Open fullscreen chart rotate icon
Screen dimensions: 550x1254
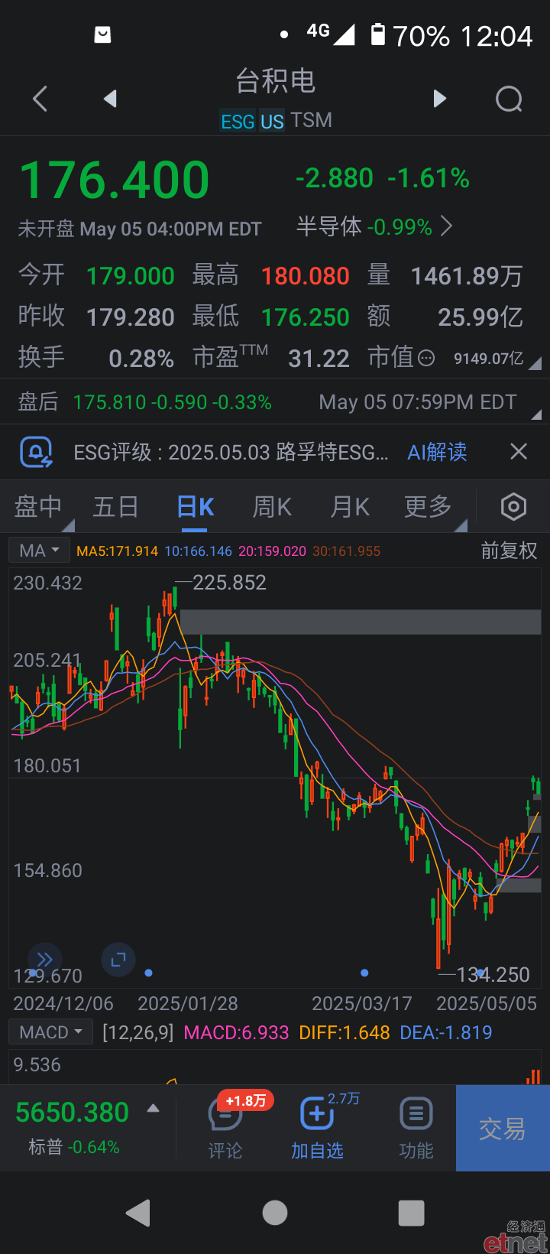[118, 959]
